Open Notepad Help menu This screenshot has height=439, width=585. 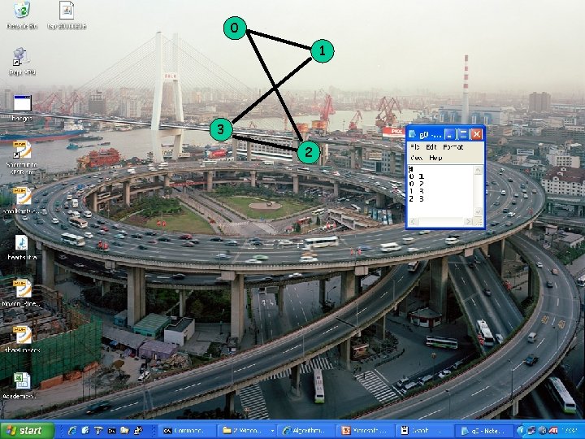coord(435,158)
